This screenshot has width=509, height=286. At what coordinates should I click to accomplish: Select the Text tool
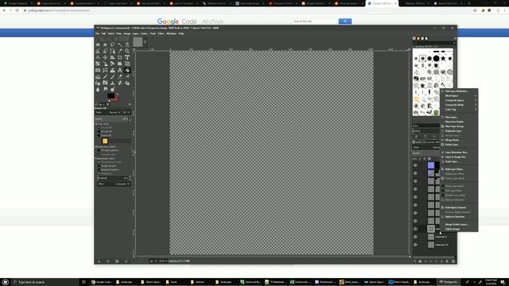point(120,70)
